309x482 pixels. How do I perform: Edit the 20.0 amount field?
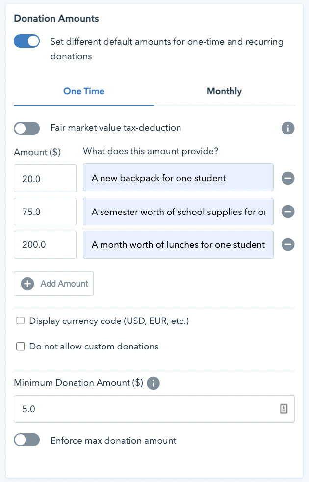(x=45, y=178)
